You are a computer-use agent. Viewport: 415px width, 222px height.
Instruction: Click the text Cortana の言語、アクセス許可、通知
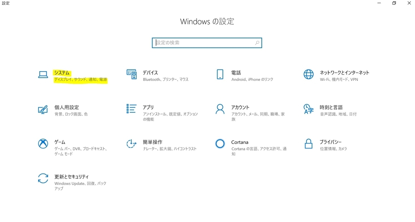259,151
